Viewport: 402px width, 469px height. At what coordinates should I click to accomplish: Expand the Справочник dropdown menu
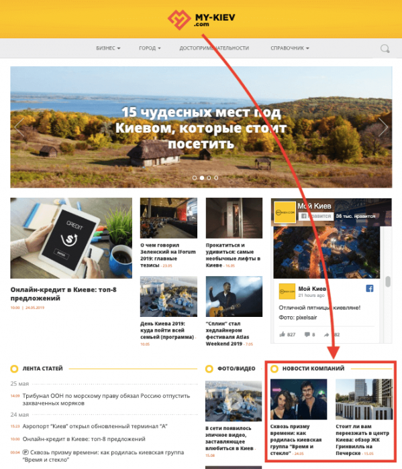[290, 48]
